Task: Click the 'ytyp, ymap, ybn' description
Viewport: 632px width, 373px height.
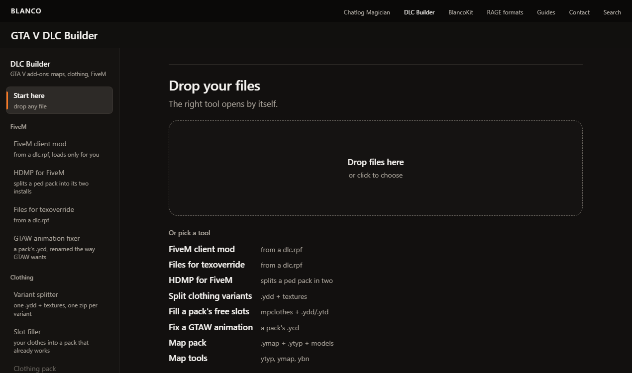Action: pyautogui.click(x=285, y=359)
